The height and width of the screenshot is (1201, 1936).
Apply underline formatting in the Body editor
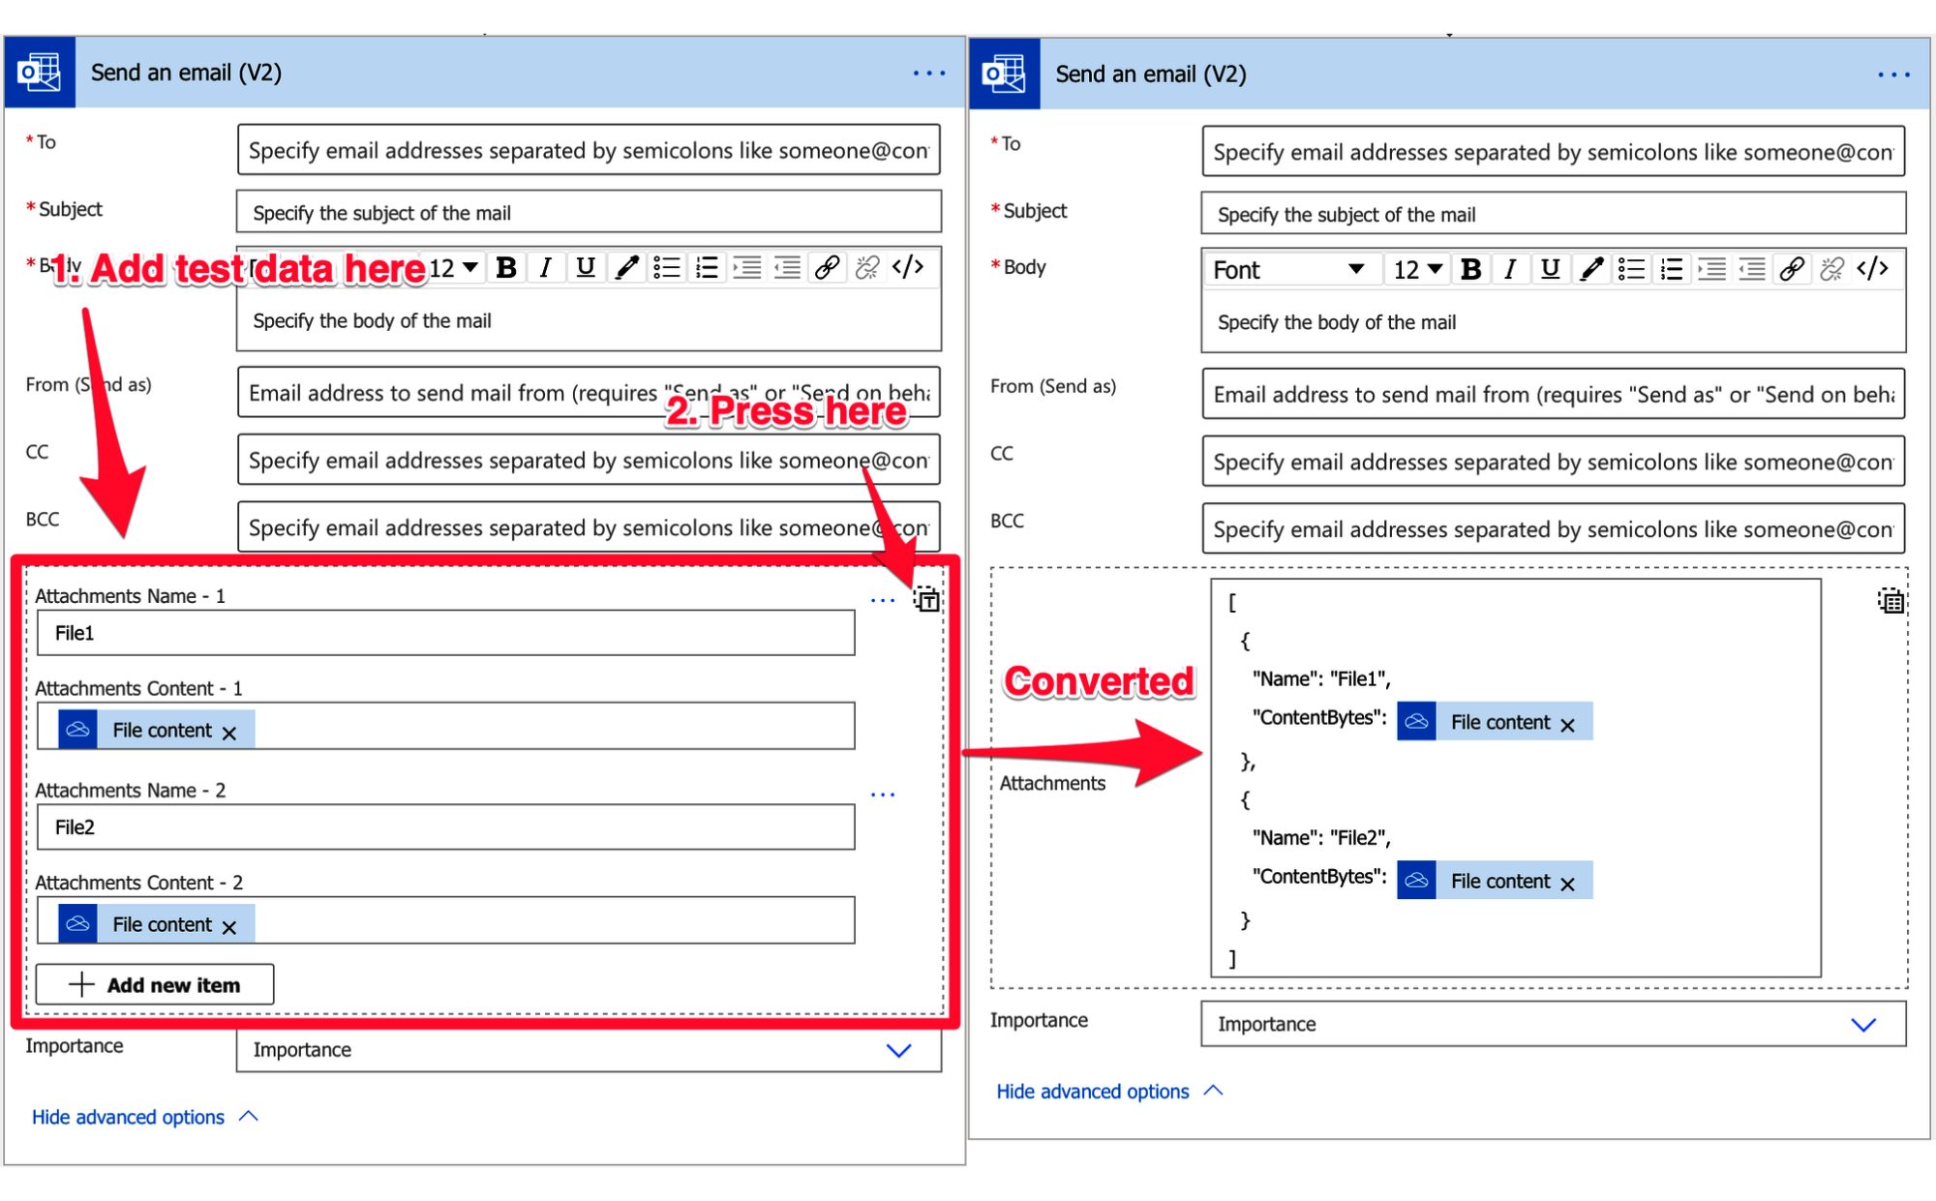point(585,268)
